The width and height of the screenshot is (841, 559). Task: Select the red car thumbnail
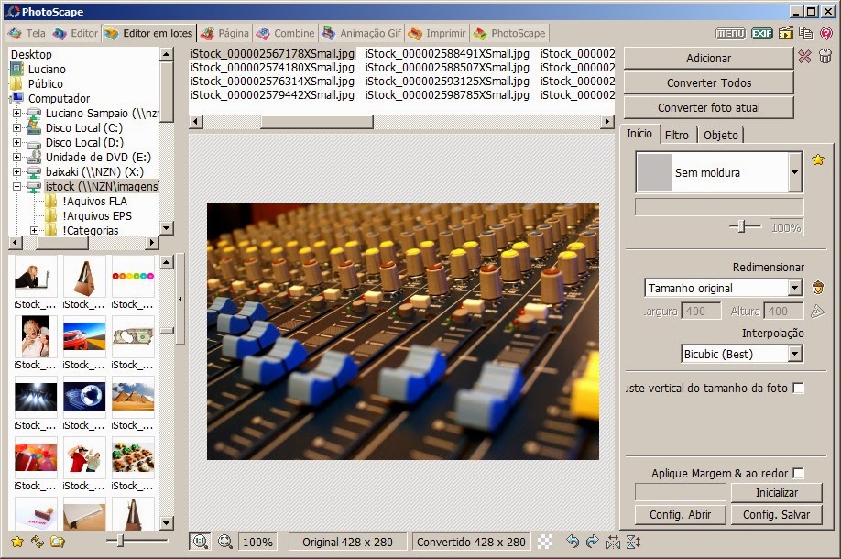[84, 336]
